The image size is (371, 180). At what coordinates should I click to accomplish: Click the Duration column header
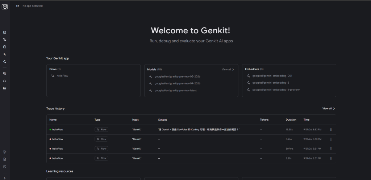pos(291,120)
